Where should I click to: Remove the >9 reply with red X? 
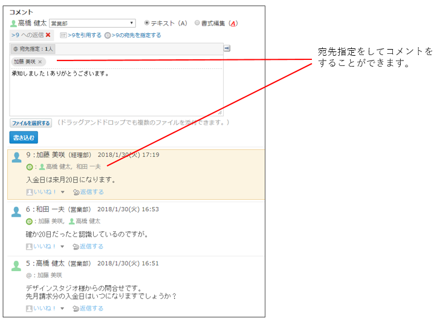(48, 35)
